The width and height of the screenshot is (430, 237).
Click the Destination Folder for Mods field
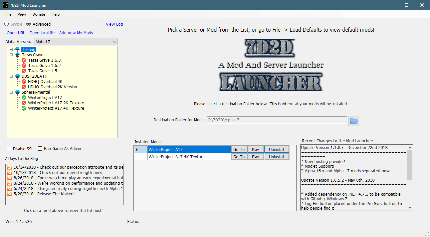click(x=276, y=120)
